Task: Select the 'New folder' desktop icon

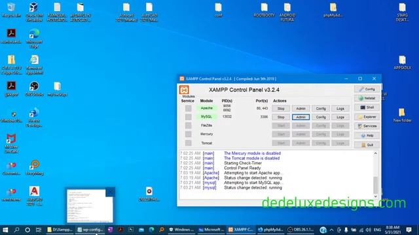Action: pyautogui.click(x=402, y=115)
